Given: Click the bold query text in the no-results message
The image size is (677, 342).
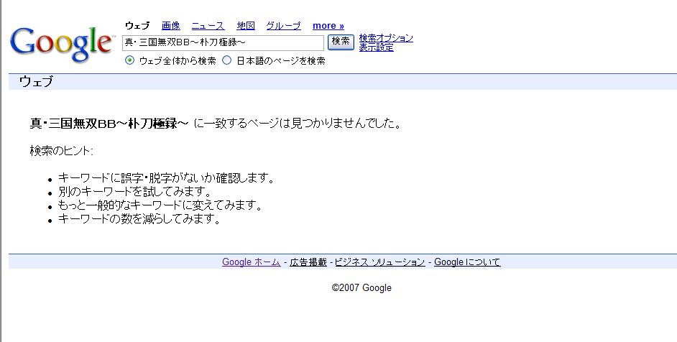Looking at the screenshot, I should 109,124.
